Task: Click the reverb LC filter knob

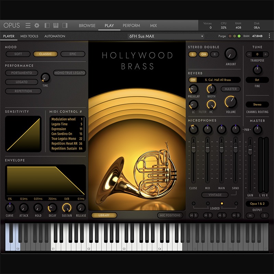Action: (x=194, y=104)
